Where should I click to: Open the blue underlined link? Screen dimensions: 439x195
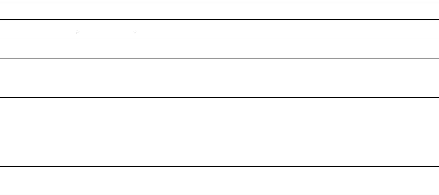107,33
